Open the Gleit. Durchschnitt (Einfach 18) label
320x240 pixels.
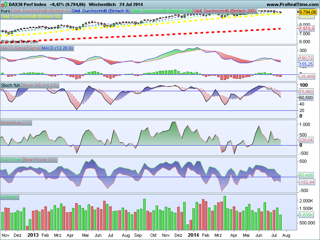tap(162, 11)
